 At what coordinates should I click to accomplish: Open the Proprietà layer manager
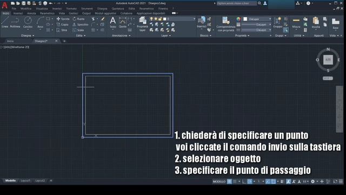pyautogui.click(x=142, y=24)
